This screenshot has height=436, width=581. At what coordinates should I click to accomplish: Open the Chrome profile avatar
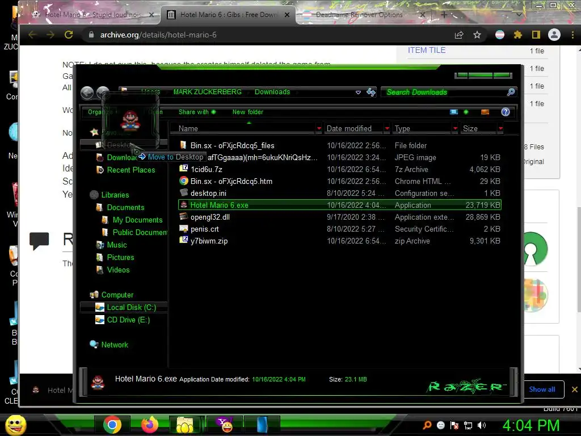coord(554,35)
